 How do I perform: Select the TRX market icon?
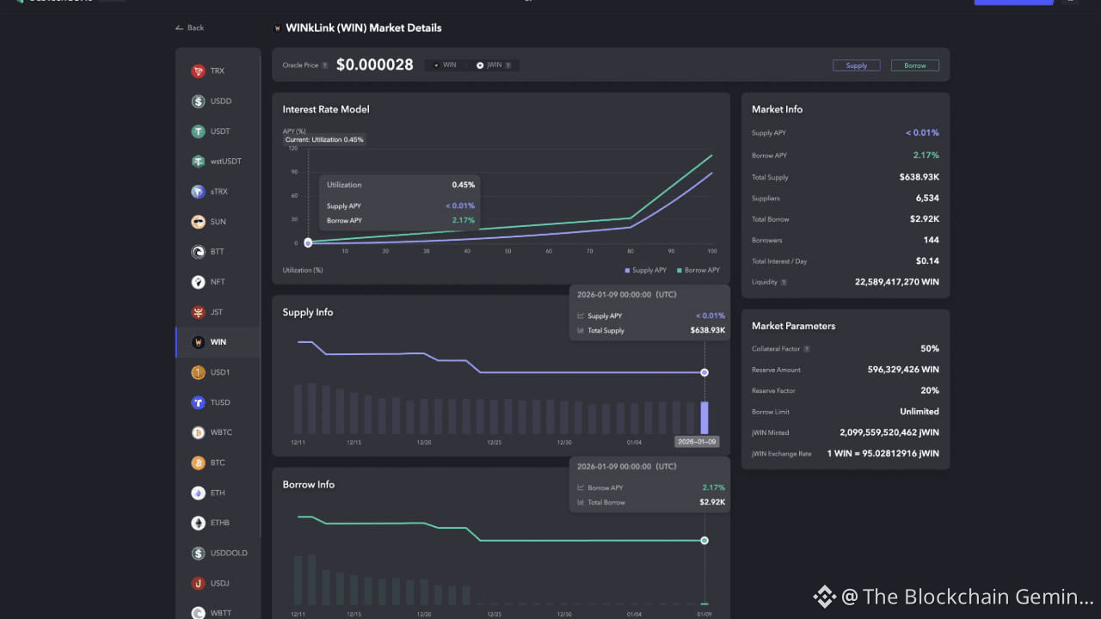pyautogui.click(x=198, y=71)
